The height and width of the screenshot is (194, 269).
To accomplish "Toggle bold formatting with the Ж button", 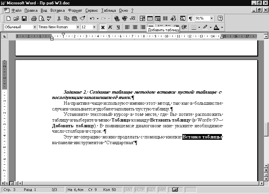I will tap(103, 27).
